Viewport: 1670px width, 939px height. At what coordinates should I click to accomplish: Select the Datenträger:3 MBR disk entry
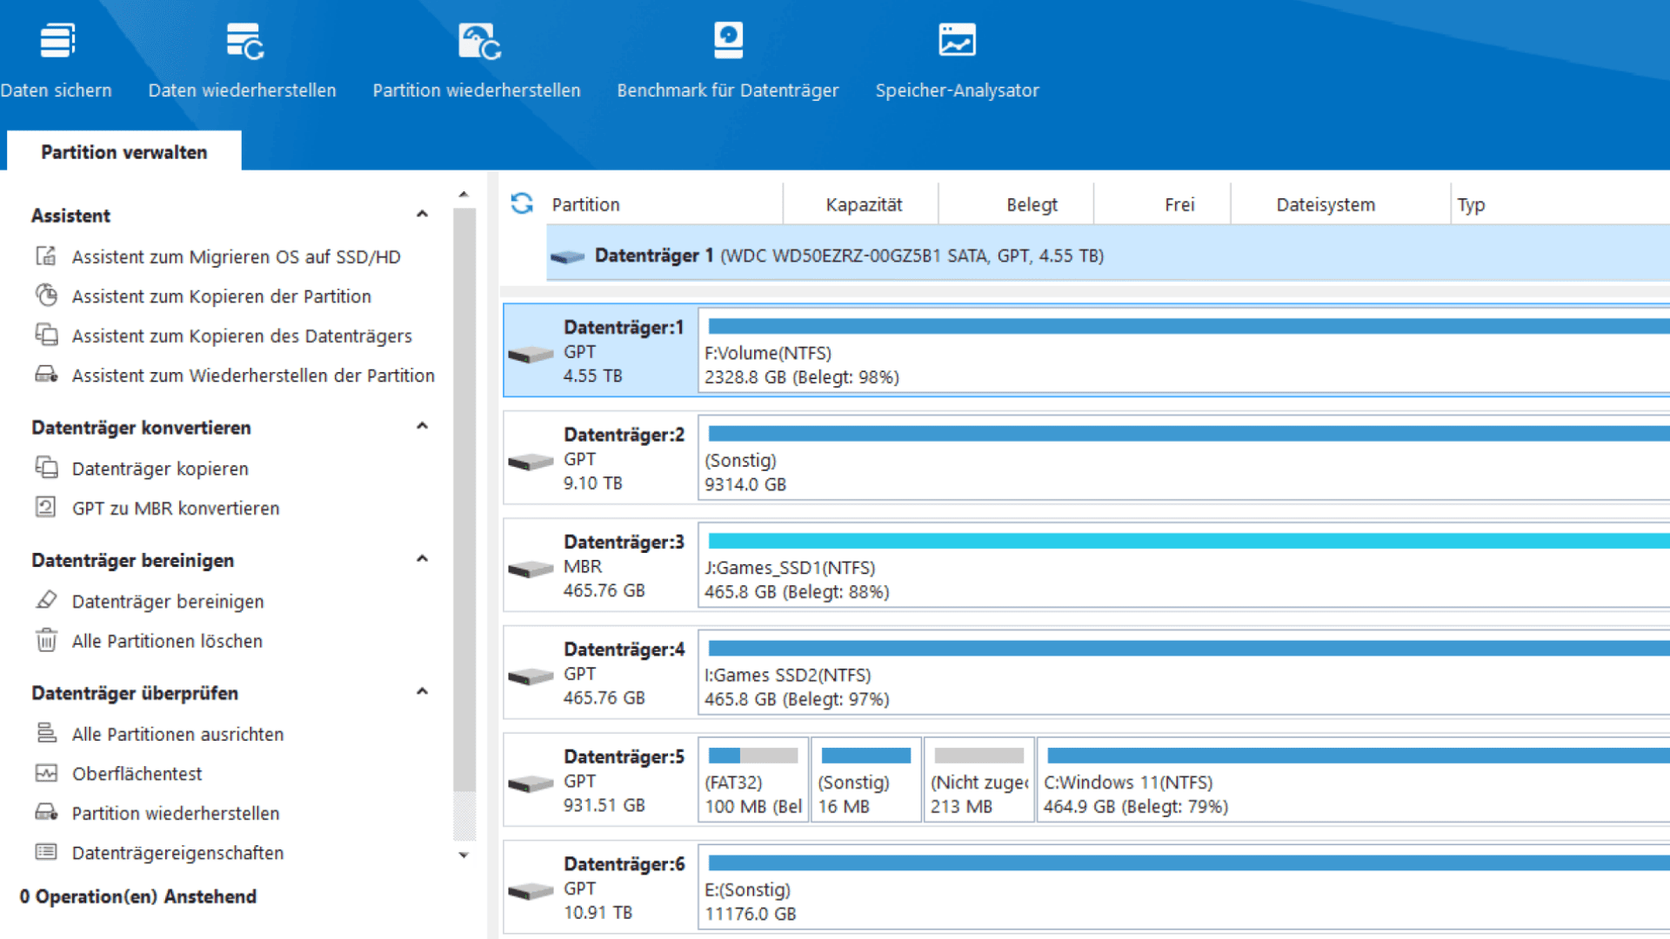(600, 566)
